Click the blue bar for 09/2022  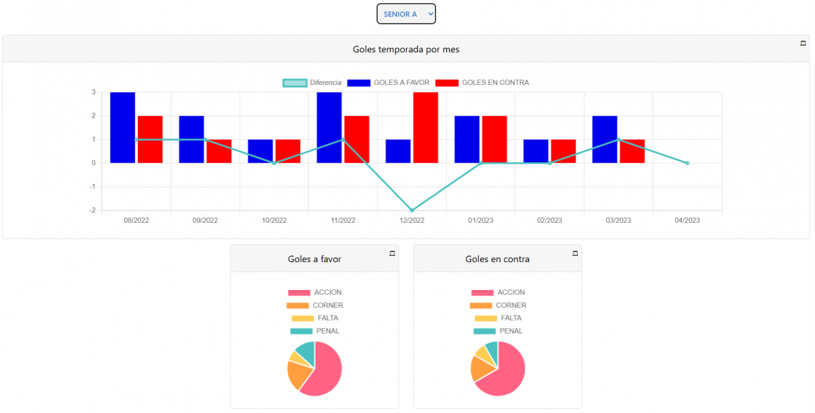tap(192, 139)
